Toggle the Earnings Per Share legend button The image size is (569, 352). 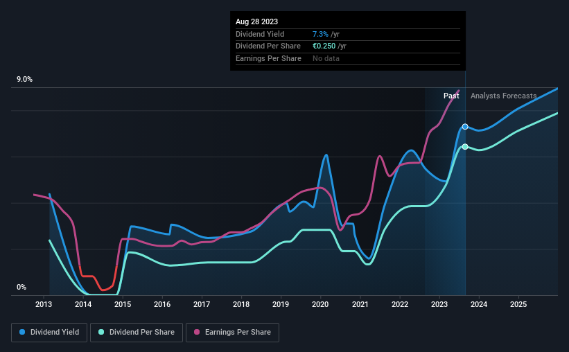tap(232, 333)
